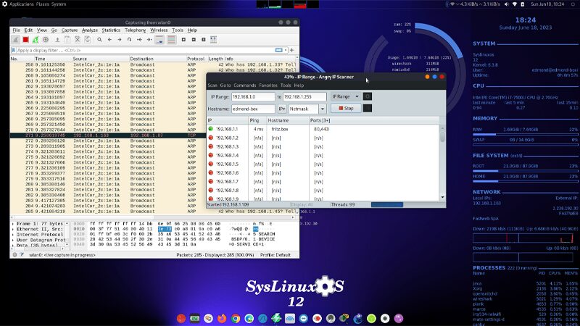This screenshot has height=326, width=580.
Task: Click the go to specified packet icon
Action: (130, 40)
